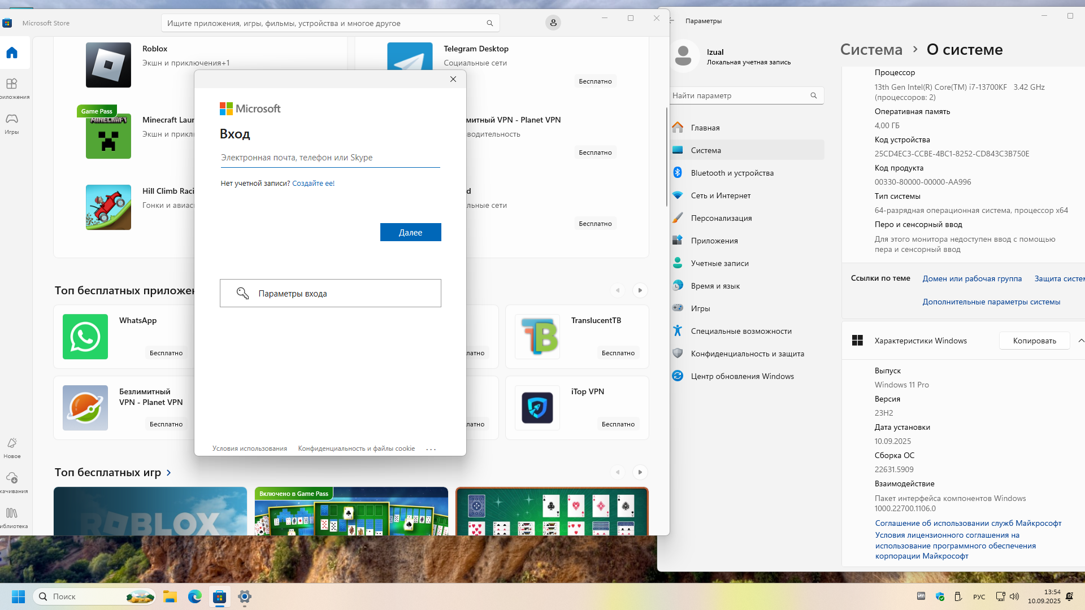1085x610 pixels.
Task: Open Параметры входа sign-in options
Action: [x=331, y=293]
